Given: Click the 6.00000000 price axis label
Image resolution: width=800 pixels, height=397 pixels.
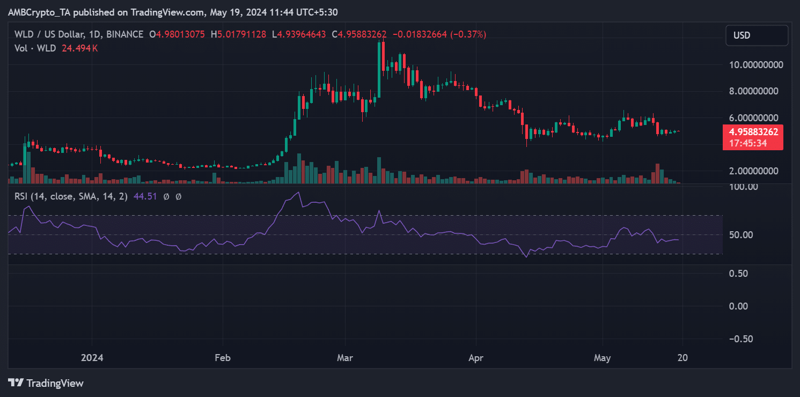Looking at the screenshot, I should click(x=753, y=117).
